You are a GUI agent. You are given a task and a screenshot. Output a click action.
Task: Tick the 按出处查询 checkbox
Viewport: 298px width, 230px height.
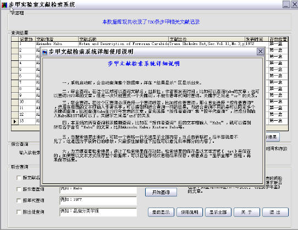coord(19,212)
